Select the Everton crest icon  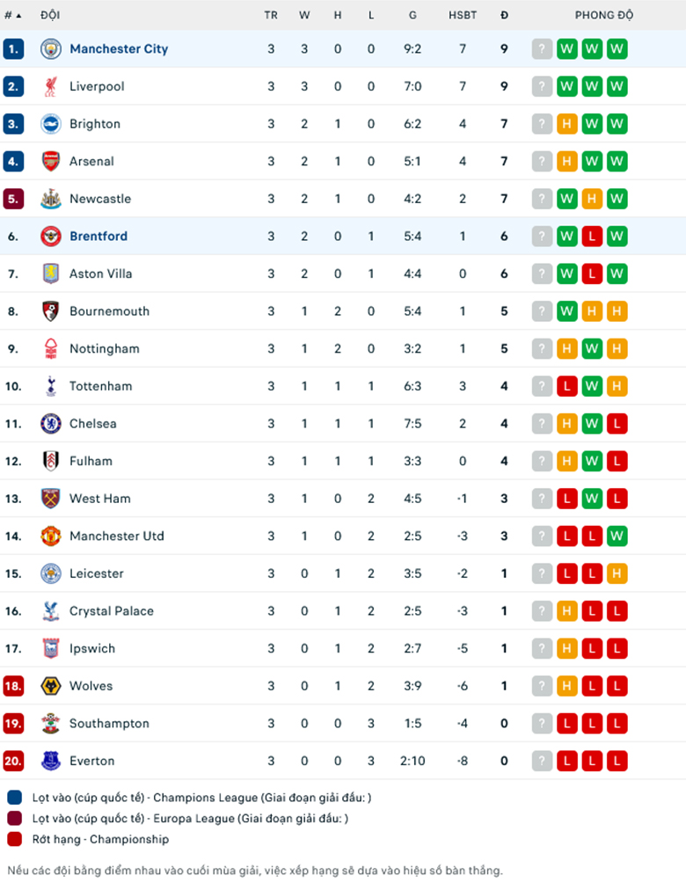point(51,761)
